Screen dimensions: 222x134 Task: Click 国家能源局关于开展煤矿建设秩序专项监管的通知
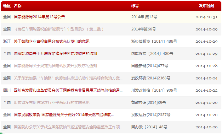click(x=55, y=53)
